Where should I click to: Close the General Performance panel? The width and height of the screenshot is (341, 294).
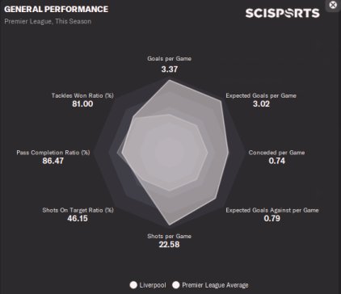tap(333, 5)
